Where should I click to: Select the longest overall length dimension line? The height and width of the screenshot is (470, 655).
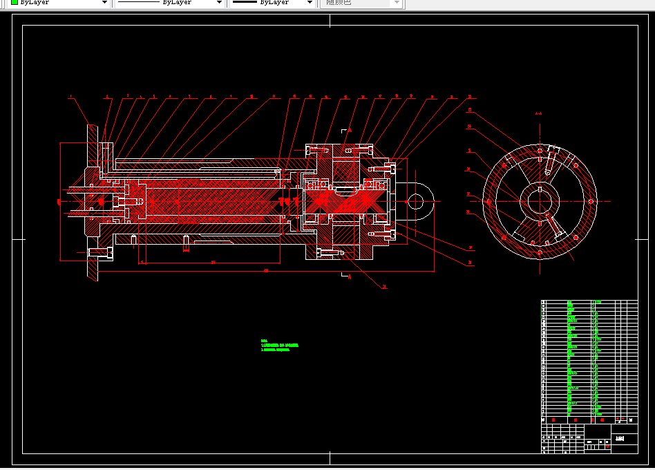pyautogui.click(x=266, y=271)
